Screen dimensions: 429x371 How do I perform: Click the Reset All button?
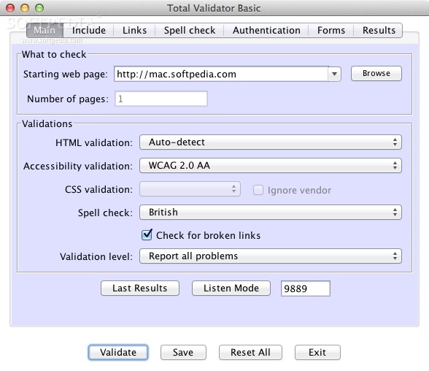tap(250, 352)
